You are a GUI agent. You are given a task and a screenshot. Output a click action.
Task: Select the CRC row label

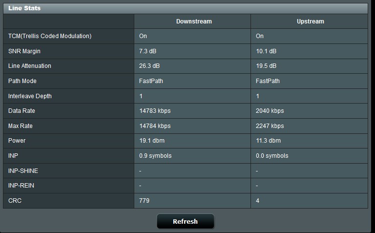15,200
